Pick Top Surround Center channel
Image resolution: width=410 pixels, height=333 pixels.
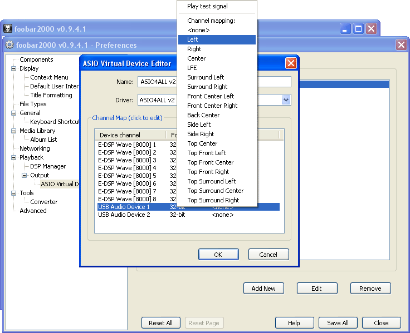(217, 191)
